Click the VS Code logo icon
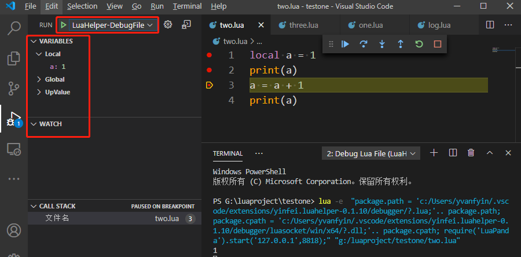This screenshot has height=257, width=521. pos(10,6)
